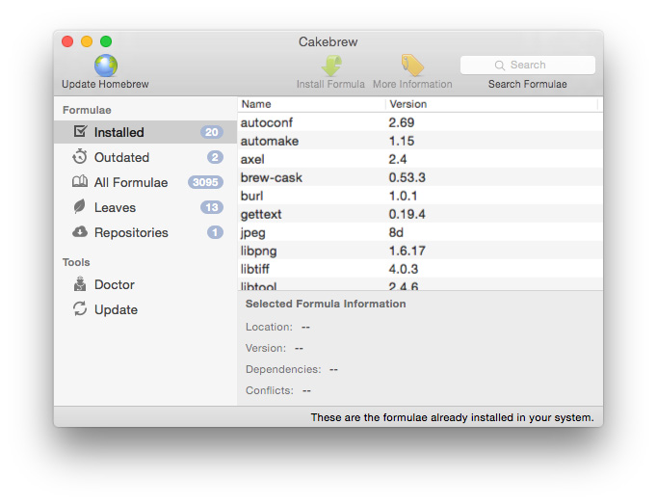657x504 pixels.
Task: Click the Update Homebrew globe icon
Action: pyautogui.click(x=106, y=66)
